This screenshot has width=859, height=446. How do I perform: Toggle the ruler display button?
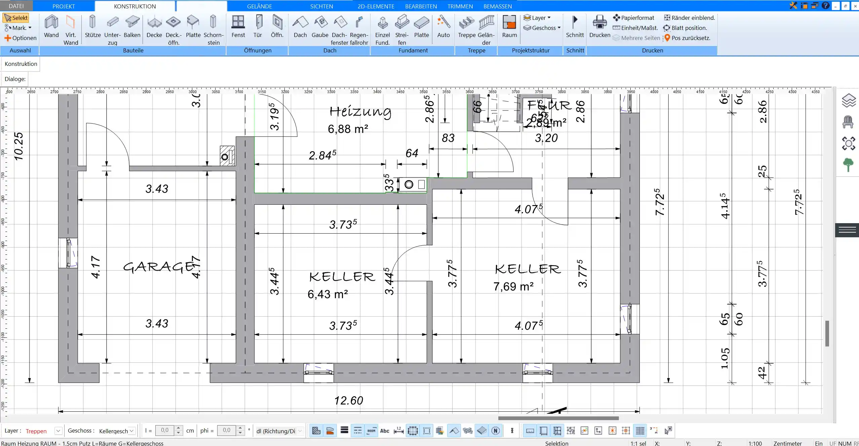(x=530, y=431)
